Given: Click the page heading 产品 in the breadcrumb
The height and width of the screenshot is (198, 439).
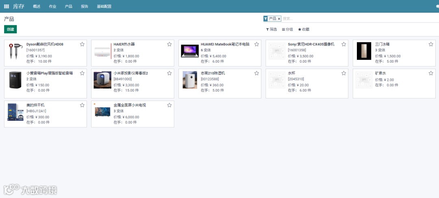Looking at the screenshot, I should (x=9, y=19).
